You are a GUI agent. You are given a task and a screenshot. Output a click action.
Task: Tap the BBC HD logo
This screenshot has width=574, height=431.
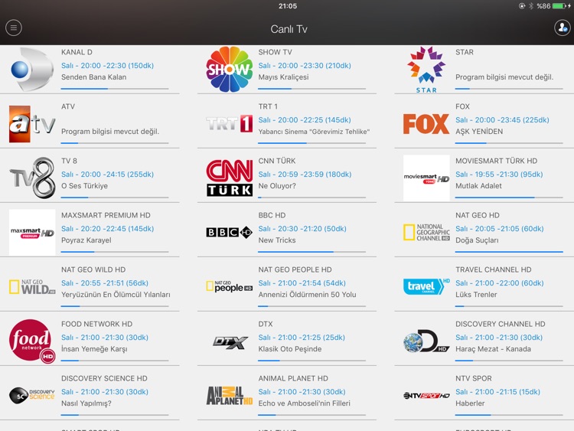(x=229, y=232)
